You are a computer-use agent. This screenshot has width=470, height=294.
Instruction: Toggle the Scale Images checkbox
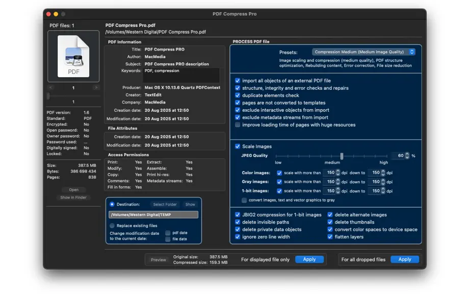point(238,146)
